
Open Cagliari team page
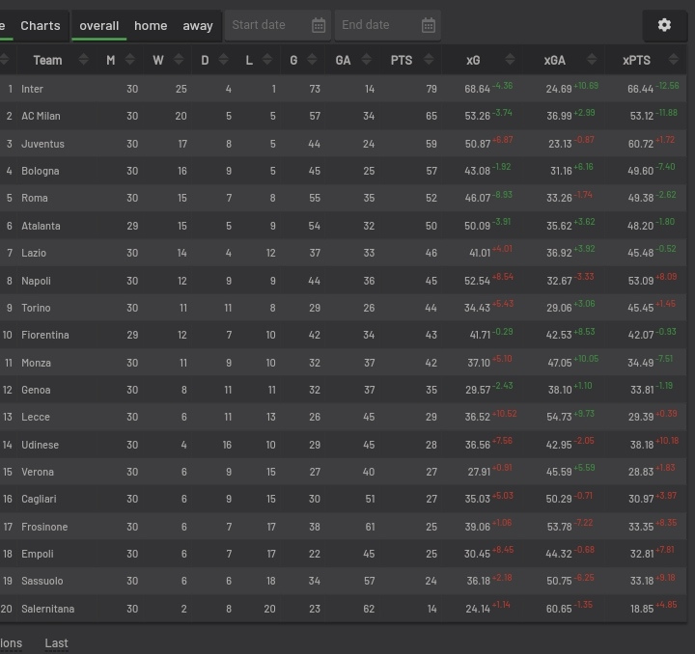click(39, 499)
